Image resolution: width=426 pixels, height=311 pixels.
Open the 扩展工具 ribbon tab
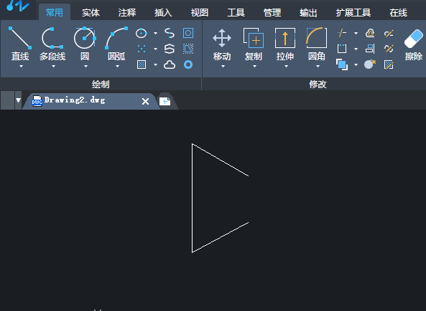(353, 12)
